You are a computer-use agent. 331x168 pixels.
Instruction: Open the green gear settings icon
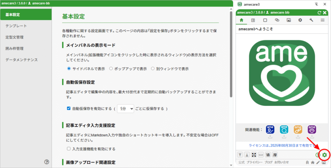click(x=324, y=155)
